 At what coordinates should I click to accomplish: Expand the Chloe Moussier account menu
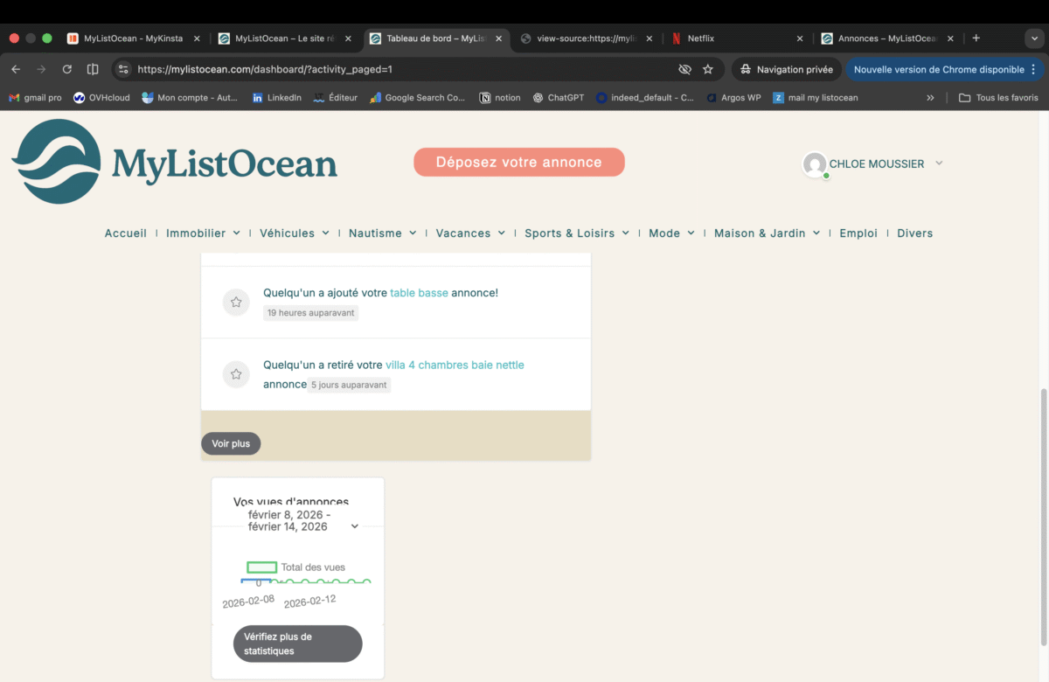pyautogui.click(x=939, y=164)
